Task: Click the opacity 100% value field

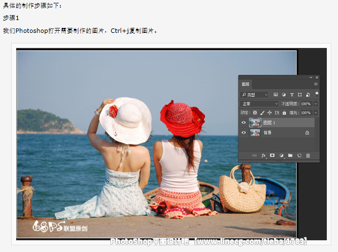Action: 306,104
